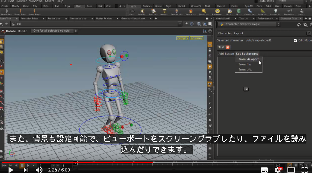Open the Windows menu
The width and height of the screenshot is (312, 173).
[36, 1]
